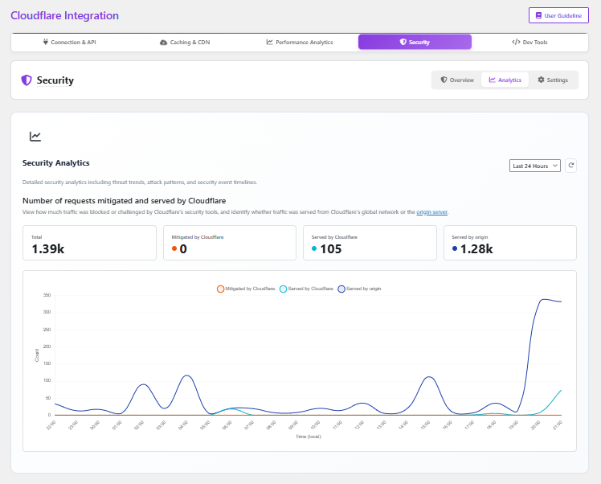Viewport: 601px width, 484px height.
Task: Select the Analytics sub-tab
Action: [505, 80]
